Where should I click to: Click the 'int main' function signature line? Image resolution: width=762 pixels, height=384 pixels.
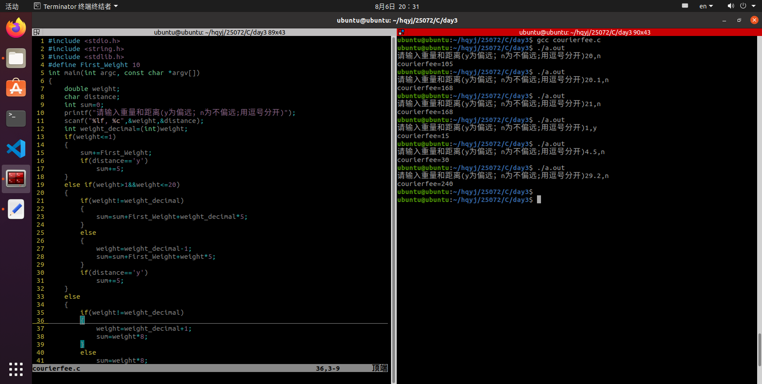pos(124,73)
